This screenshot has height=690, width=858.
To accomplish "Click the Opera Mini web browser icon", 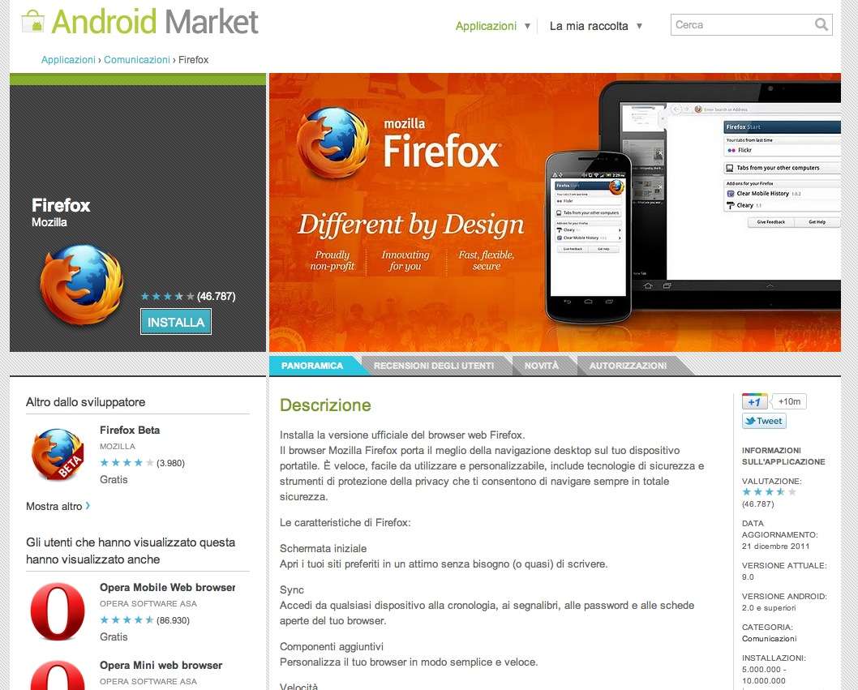I will pyautogui.click(x=58, y=675).
